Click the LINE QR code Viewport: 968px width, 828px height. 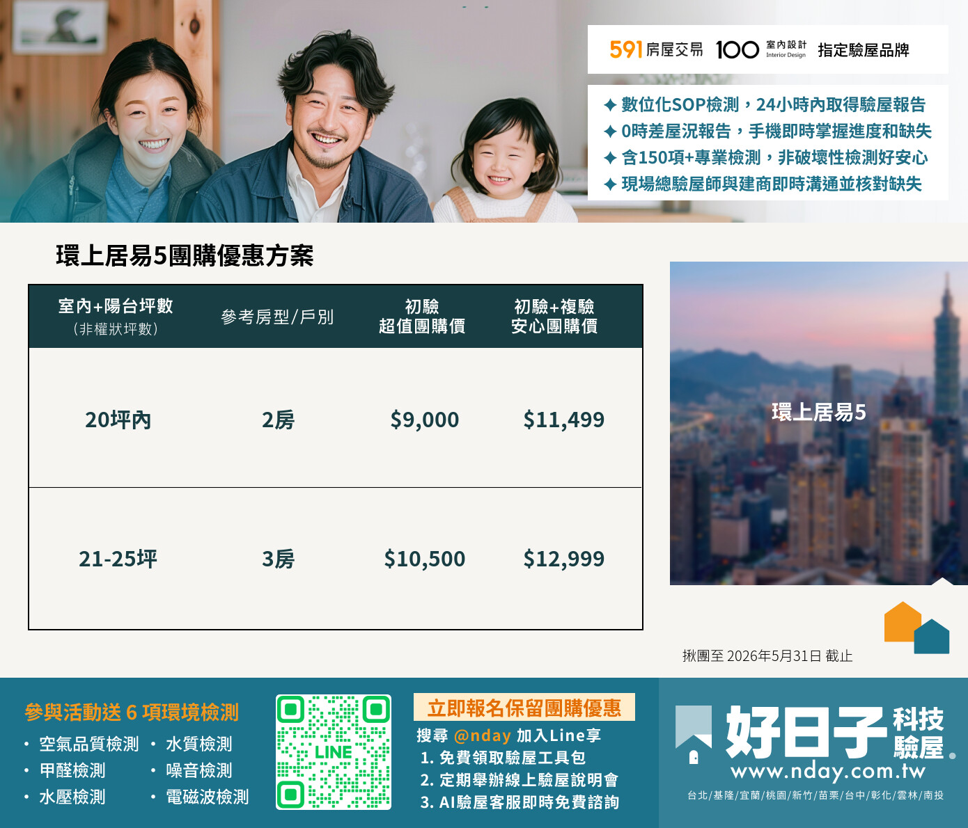point(334,752)
